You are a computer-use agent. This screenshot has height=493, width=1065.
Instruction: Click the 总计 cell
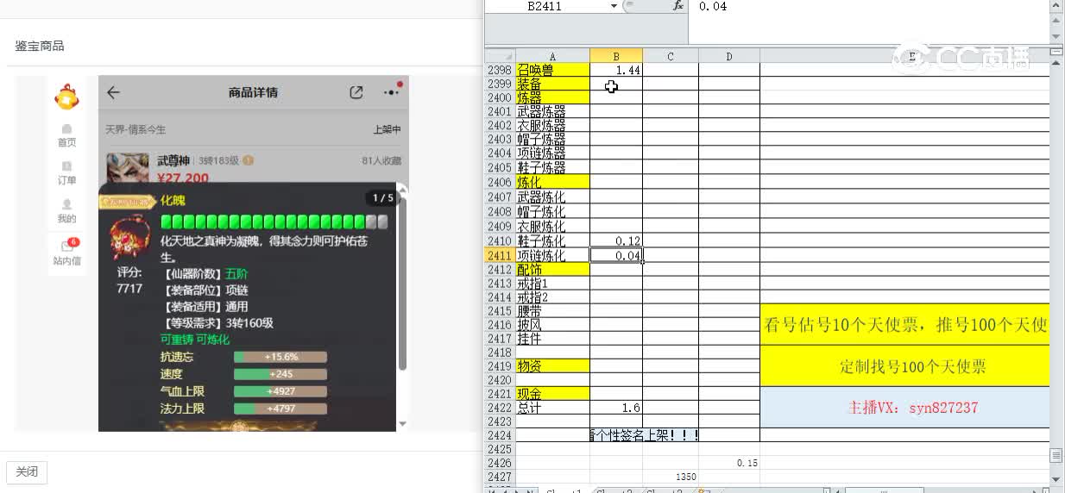pos(552,408)
